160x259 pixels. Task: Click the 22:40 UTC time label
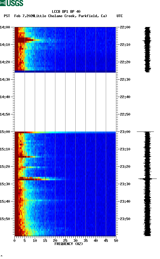[x=125, y=97]
